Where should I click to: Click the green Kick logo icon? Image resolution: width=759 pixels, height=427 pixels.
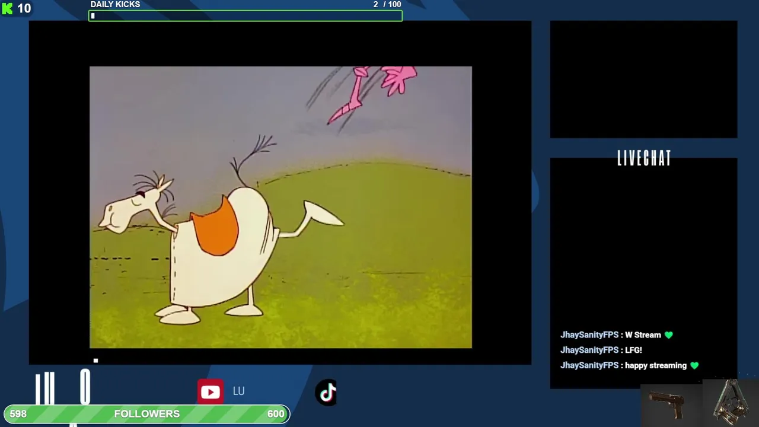click(x=7, y=9)
